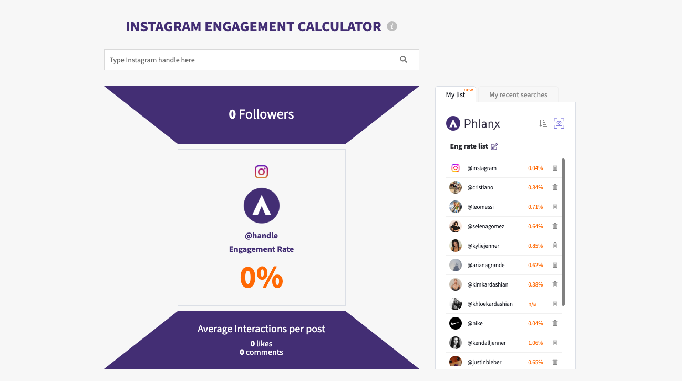Open the My recent searches tab
Viewport: 682px width, 381px height.
(x=518, y=95)
